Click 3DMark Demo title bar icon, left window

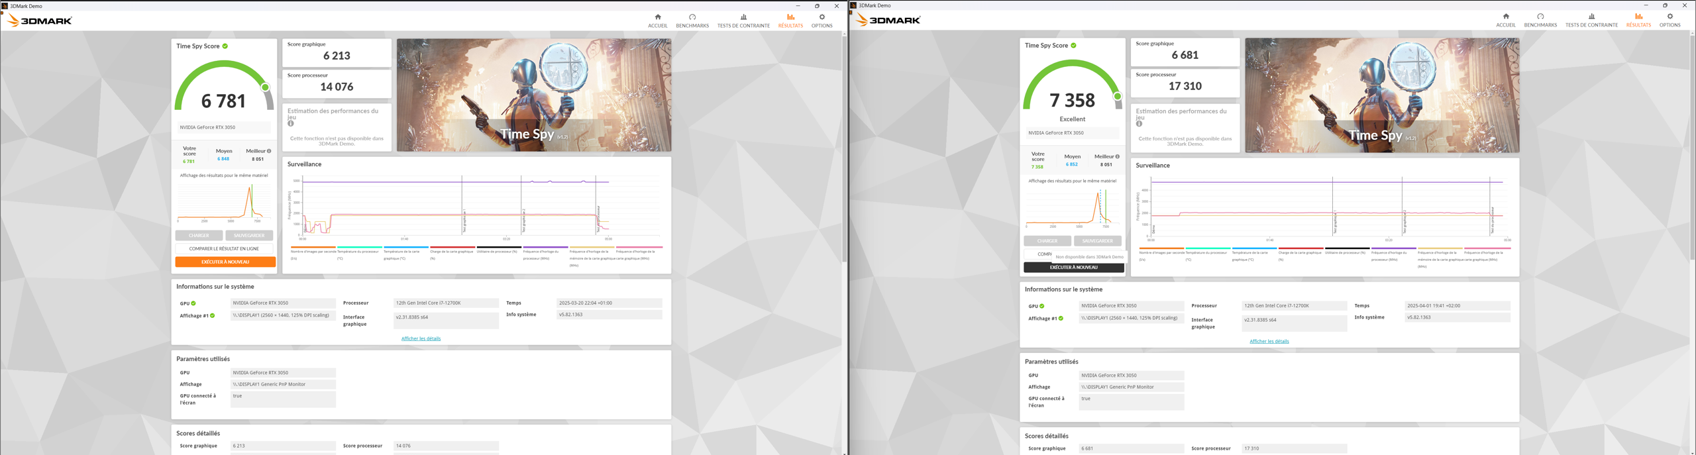pyautogui.click(x=5, y=6)
